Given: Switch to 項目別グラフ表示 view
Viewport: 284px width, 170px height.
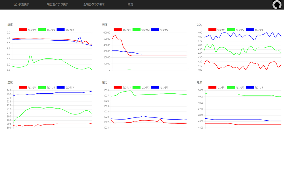Looking at the screenshot, I should [x=58, y=5].
